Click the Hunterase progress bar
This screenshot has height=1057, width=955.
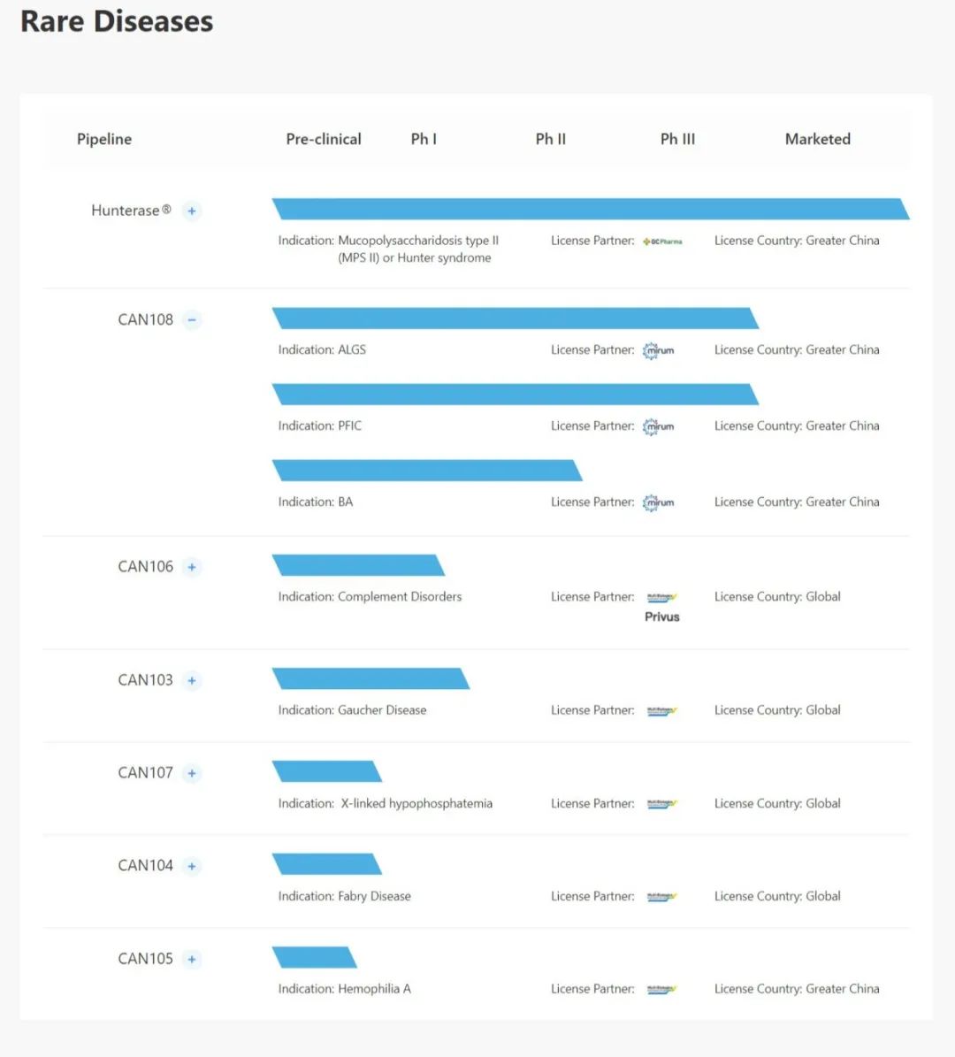click(590, 209)
